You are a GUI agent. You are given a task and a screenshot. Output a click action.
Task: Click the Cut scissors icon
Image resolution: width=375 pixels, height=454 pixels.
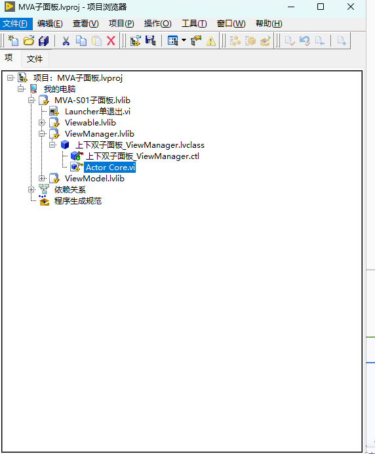66,41
